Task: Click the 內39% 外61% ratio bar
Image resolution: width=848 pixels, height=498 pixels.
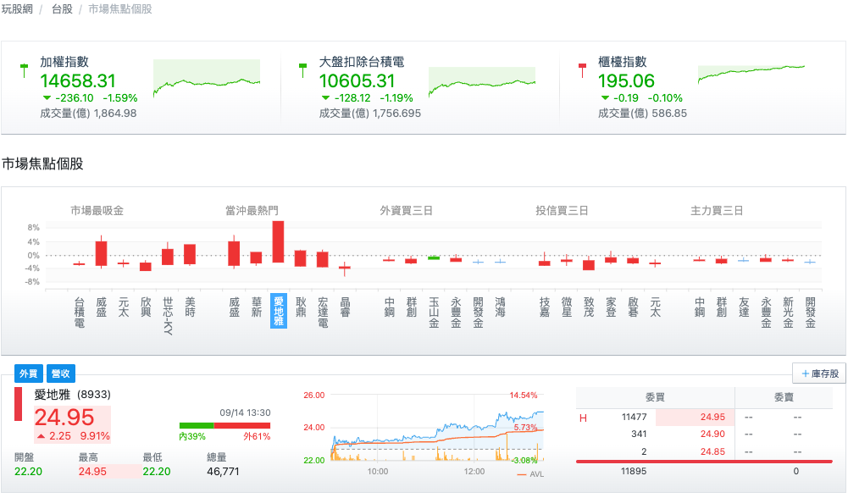Action: tap(225, 425)
